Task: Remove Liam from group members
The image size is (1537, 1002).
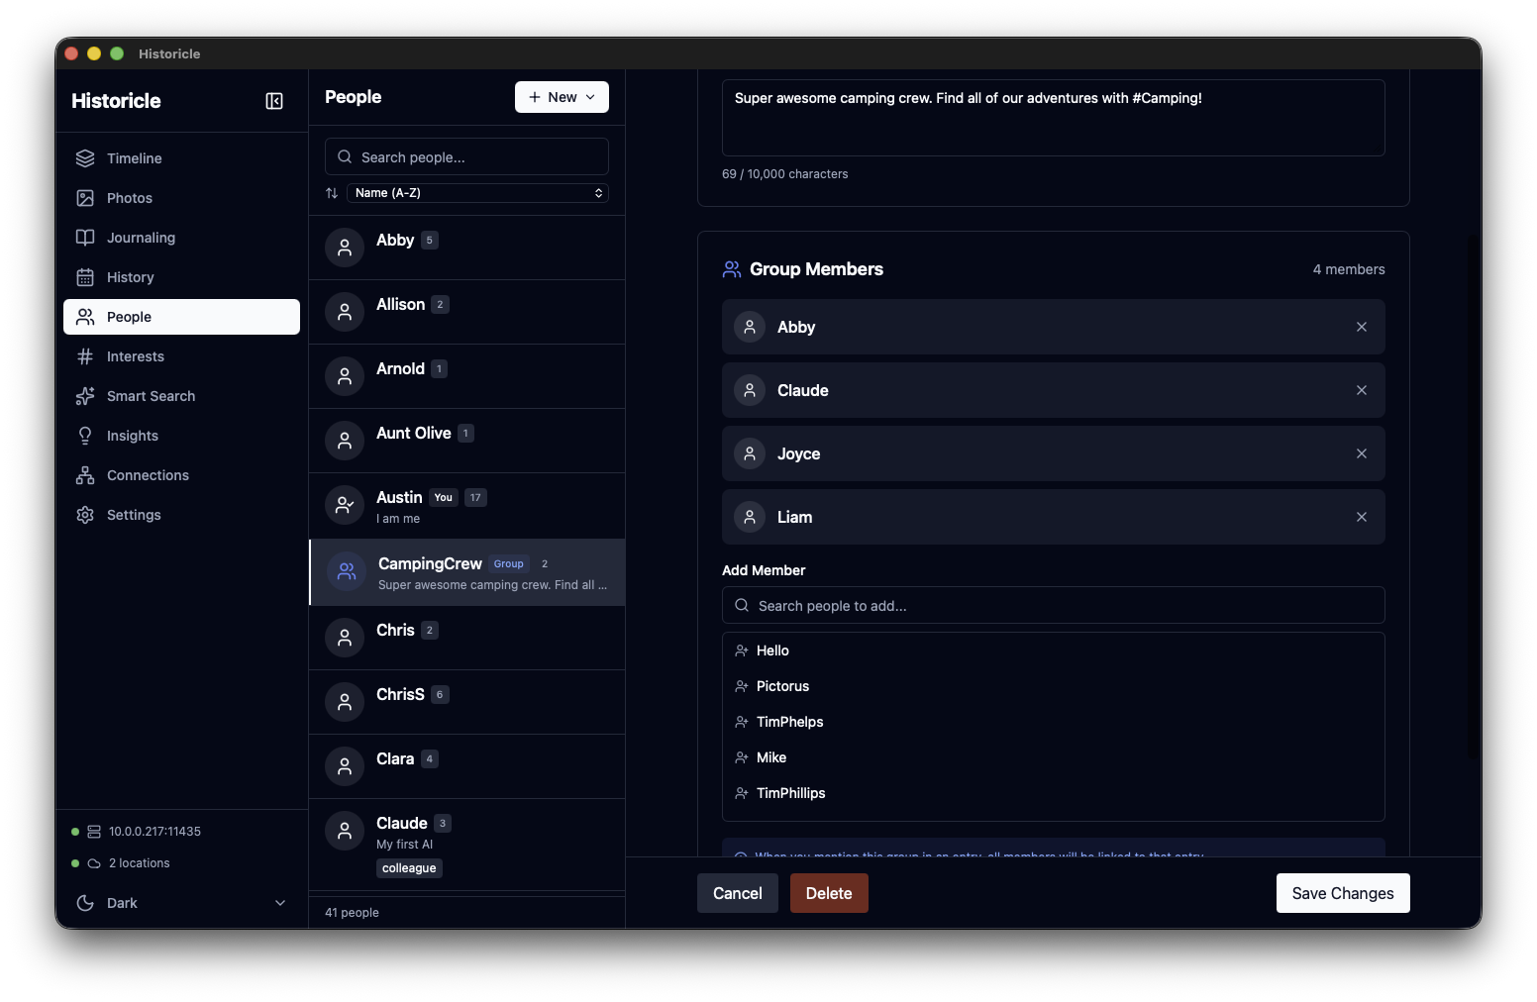Action: 1361,517
